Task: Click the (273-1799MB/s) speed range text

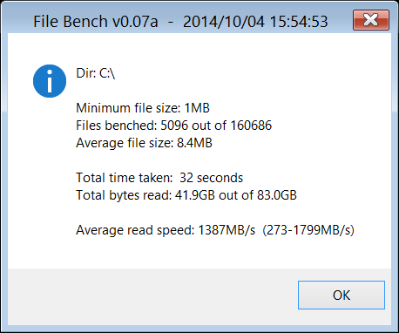Action: click(x=308, y=230)
